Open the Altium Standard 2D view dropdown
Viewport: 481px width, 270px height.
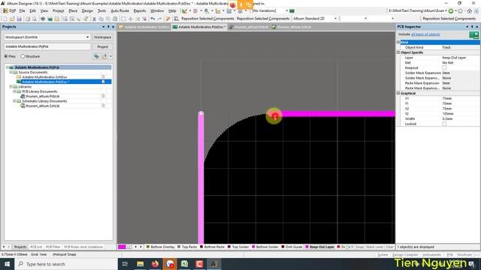pos(335,19)
